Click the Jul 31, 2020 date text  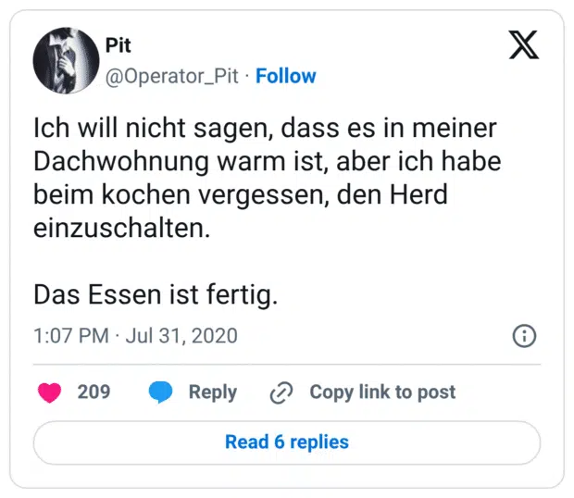(x=183, y=335)
